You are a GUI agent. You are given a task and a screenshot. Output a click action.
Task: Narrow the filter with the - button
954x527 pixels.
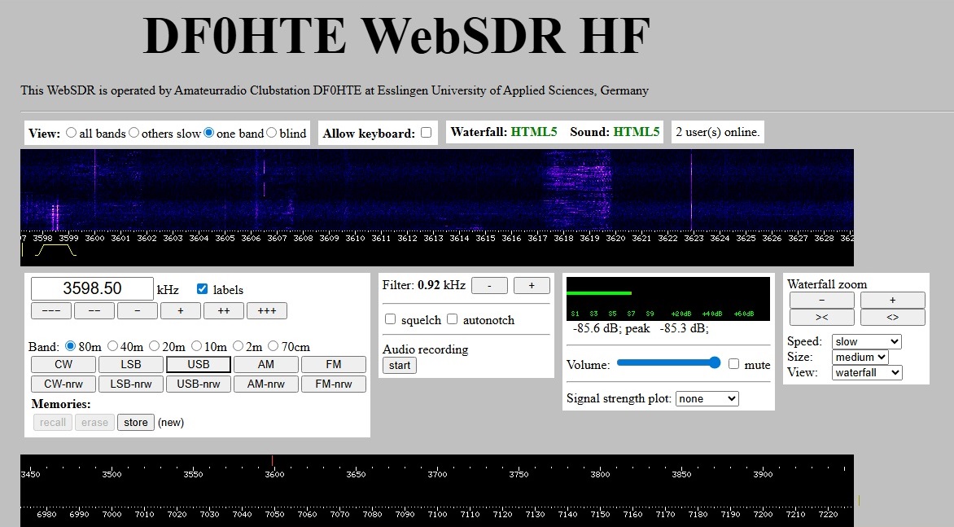click(x=489, y=285)
